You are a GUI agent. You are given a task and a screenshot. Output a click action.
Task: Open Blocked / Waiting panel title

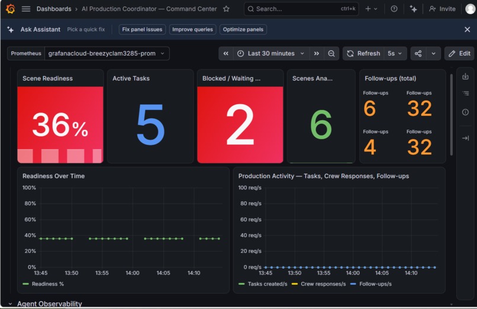click(x=231, y=79)
